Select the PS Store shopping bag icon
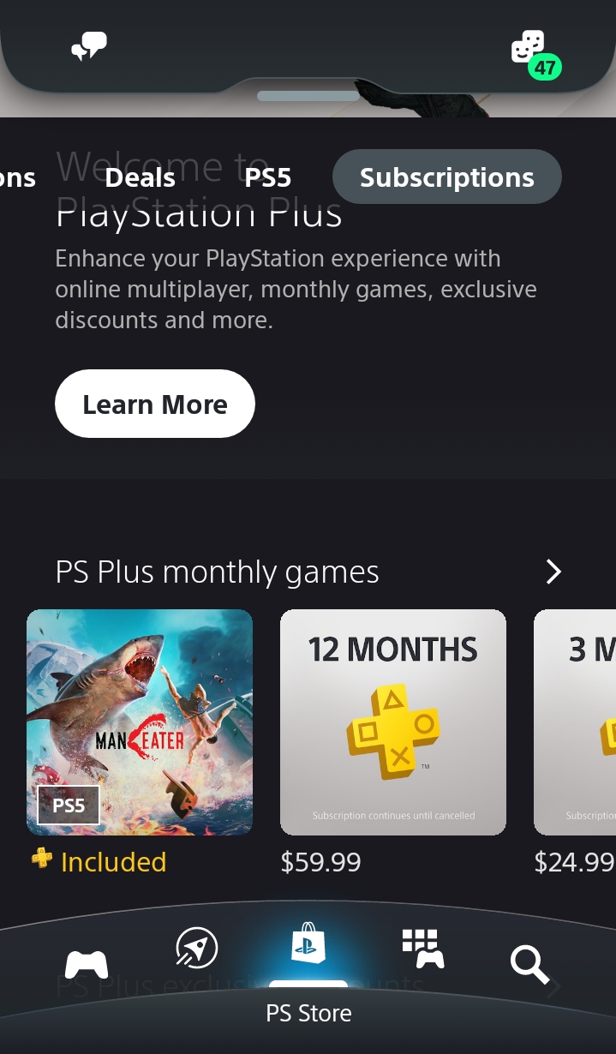 (308, 942)
